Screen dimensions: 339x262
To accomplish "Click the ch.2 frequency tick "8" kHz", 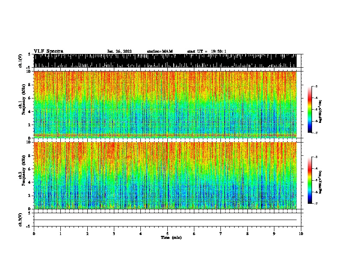I will coord(30,155).
